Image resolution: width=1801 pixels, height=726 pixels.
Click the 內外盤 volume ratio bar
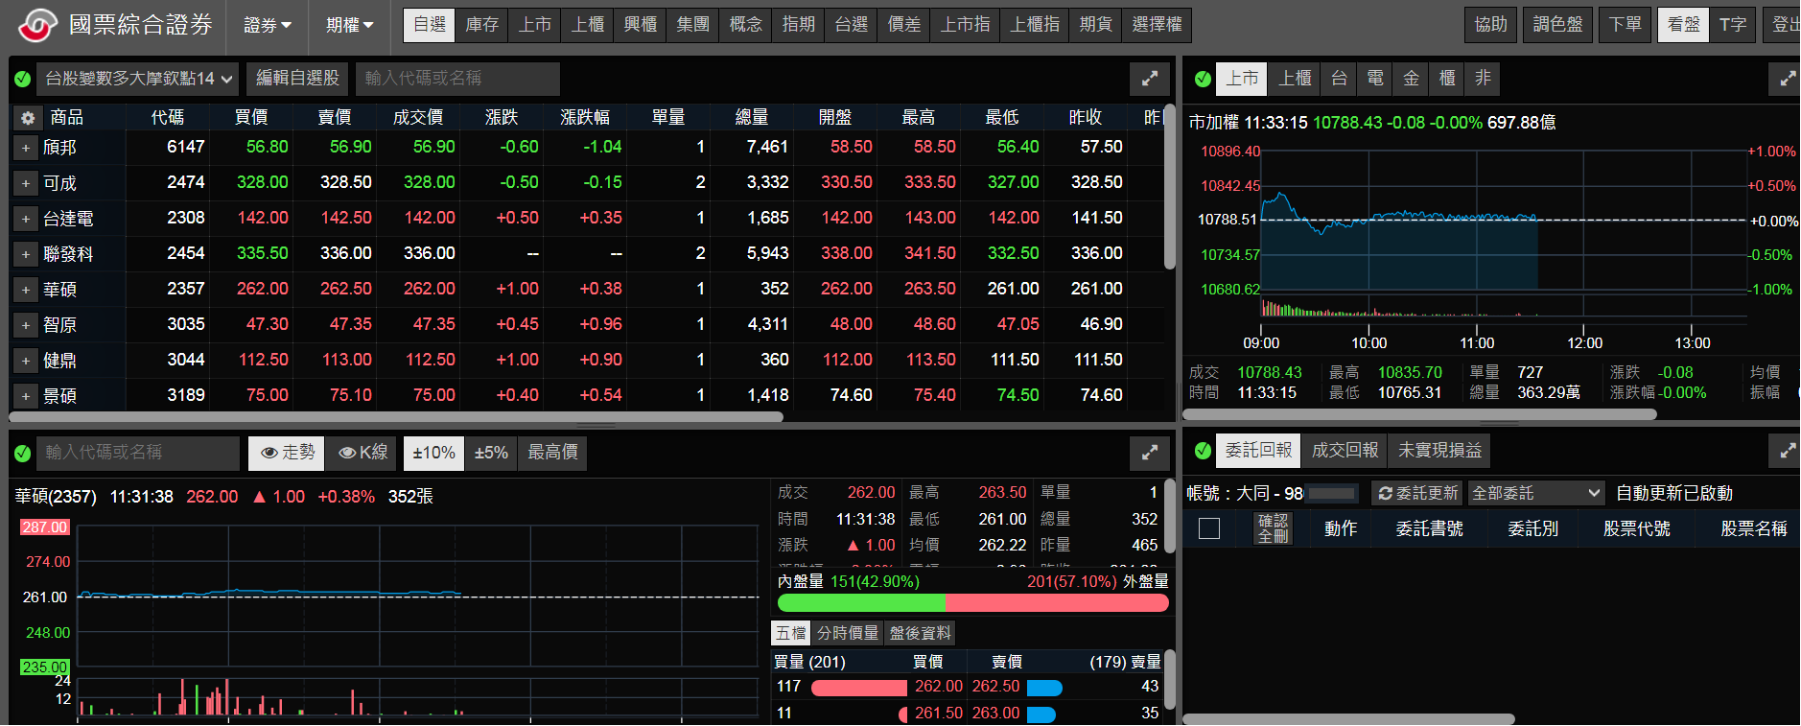coord(972,603)
